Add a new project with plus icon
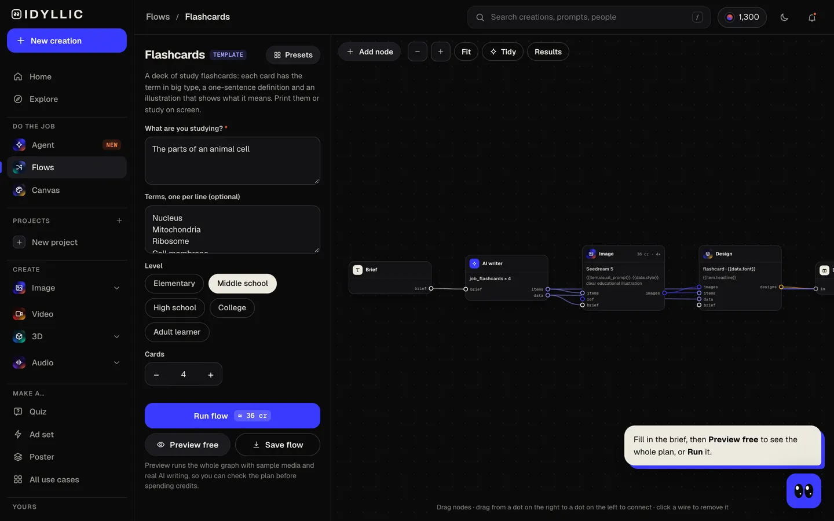This screenshot has height=521, width=834. point(119,221)
